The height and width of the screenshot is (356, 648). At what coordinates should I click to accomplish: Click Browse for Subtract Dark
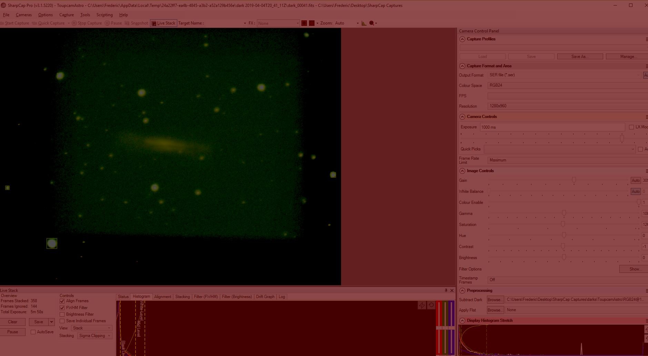(x=495, y=300)
